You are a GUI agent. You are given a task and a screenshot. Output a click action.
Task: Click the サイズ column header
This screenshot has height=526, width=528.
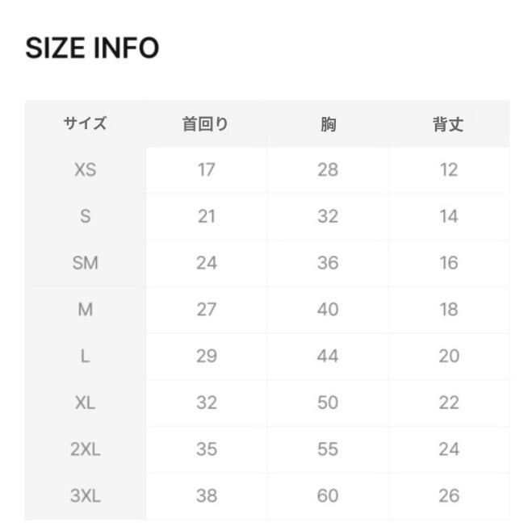coord(85,124)
